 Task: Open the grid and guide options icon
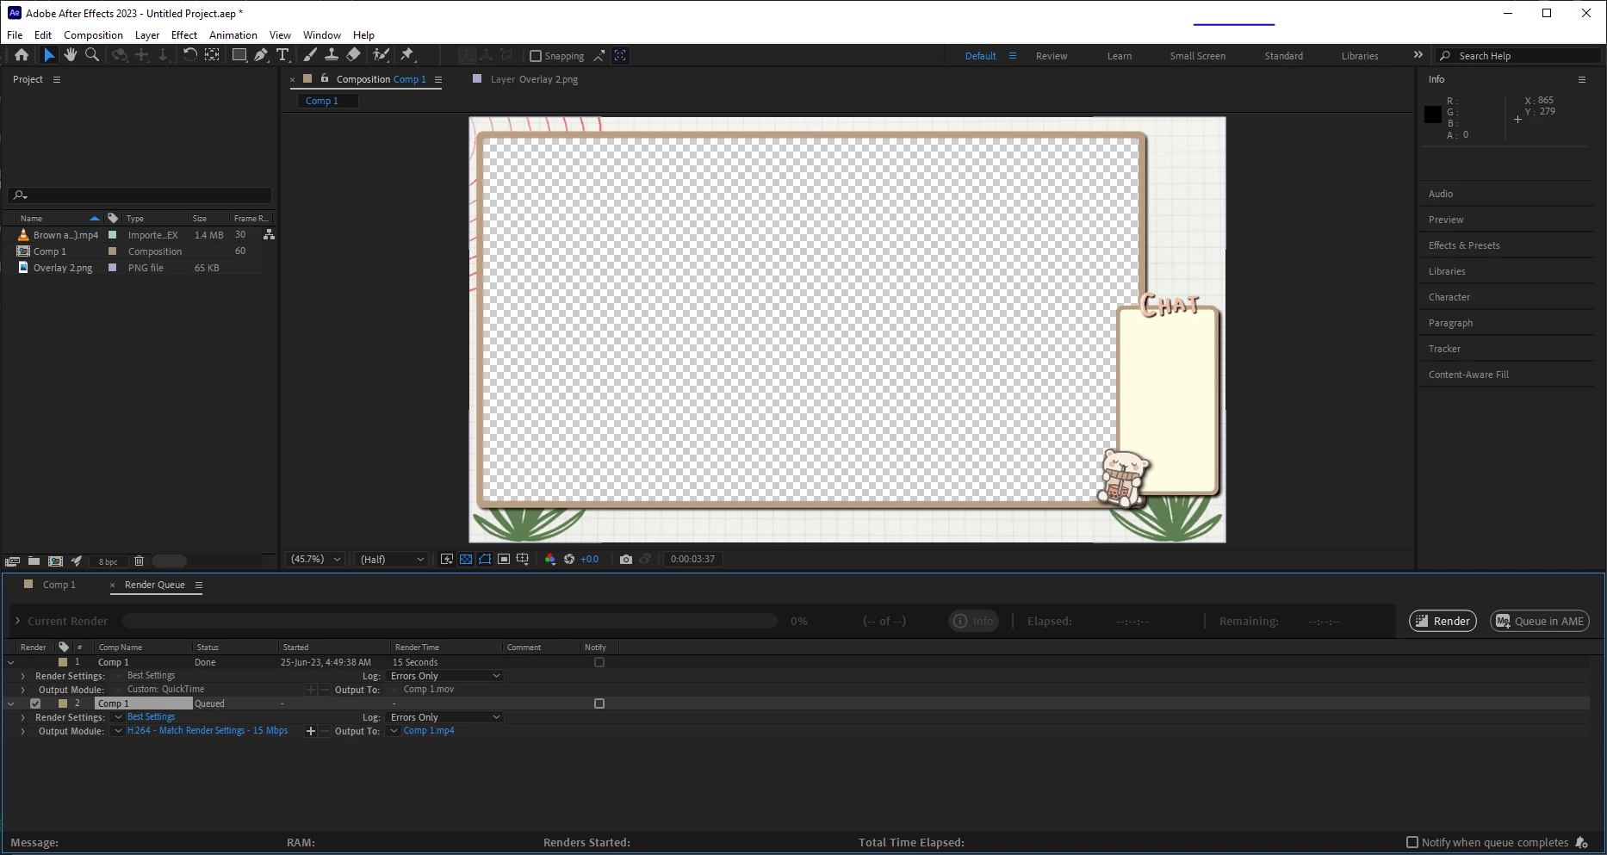(523, 560)
